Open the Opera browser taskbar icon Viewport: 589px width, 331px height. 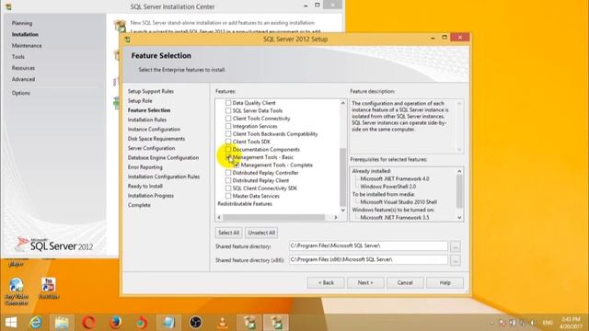tap(88, 323)
